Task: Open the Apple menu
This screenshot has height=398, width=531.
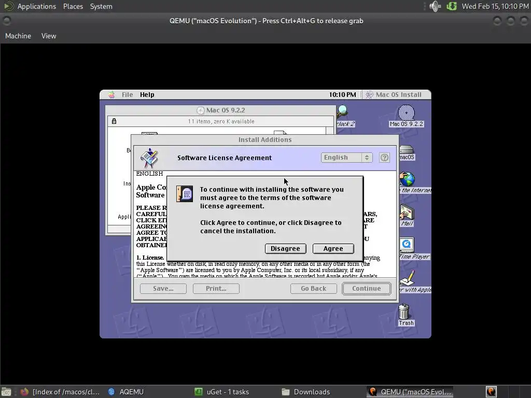Action: tap(111, 95)
